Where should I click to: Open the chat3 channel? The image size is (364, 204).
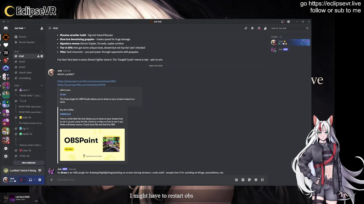click(22, 67)
